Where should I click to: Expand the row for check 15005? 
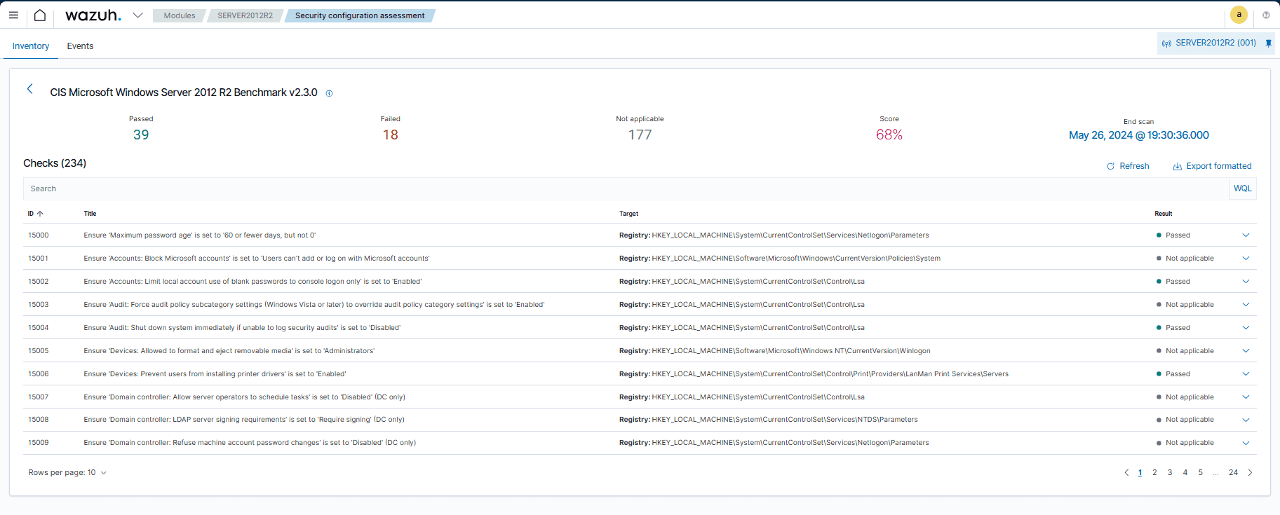pyautogui.click(x=1246, y=351)
